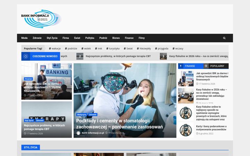Open therapy card article about terapia CBT
The width and height of the screenshot is (250, 156).
coord(44,127)
